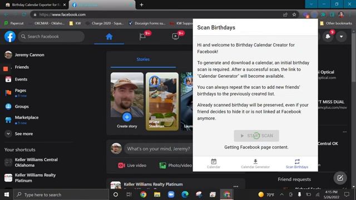The image size is (356, 200).
Task: Select Scan Birthdays tab in popup
Action: pyautogui.click(x=297, y=163)
